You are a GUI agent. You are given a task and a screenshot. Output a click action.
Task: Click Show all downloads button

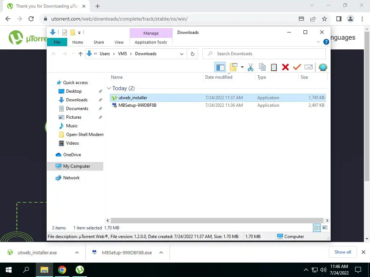(343, 252)
